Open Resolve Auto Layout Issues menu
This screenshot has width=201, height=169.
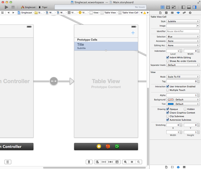[x=110, y=162]
